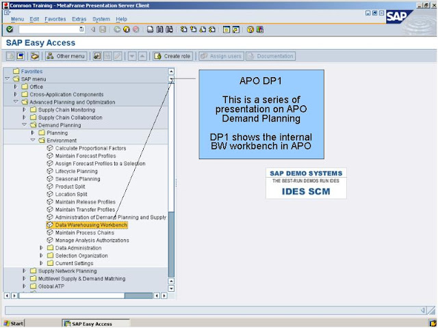Expand the Global ATP folder

click(x=24, y=286)
